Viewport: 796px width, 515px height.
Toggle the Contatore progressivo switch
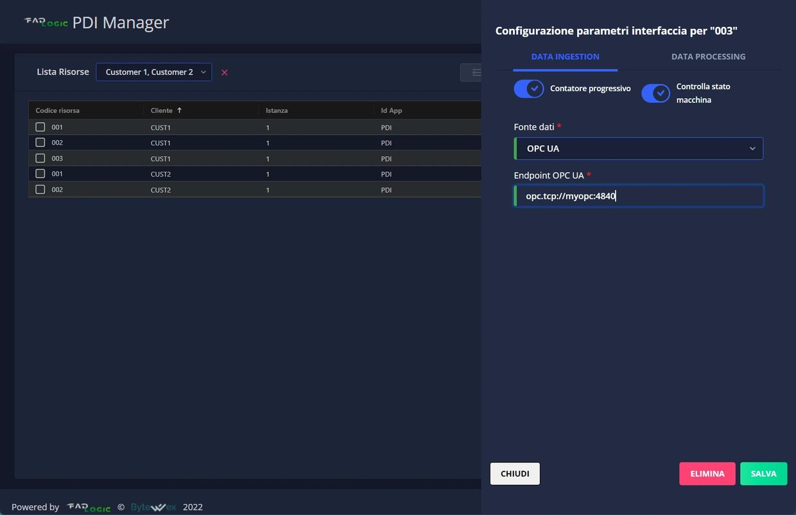[529, 89]
